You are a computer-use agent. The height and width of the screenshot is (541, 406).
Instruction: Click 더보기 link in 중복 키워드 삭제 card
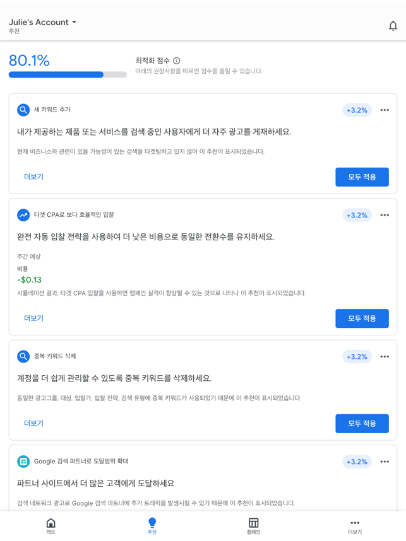(x=33, y=423)
